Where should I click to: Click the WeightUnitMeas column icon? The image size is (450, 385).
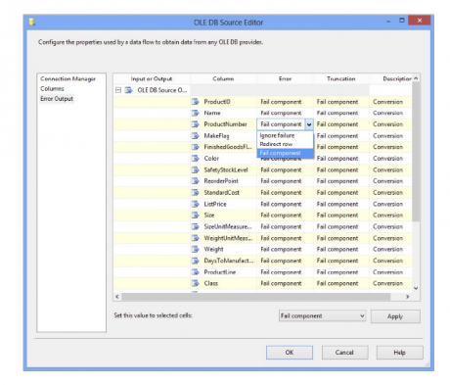(196, 238)
